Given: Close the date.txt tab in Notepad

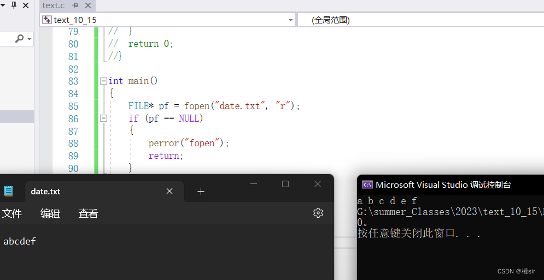Looking at the screenshot, I should pyautogui.click(x=169, y=191).
